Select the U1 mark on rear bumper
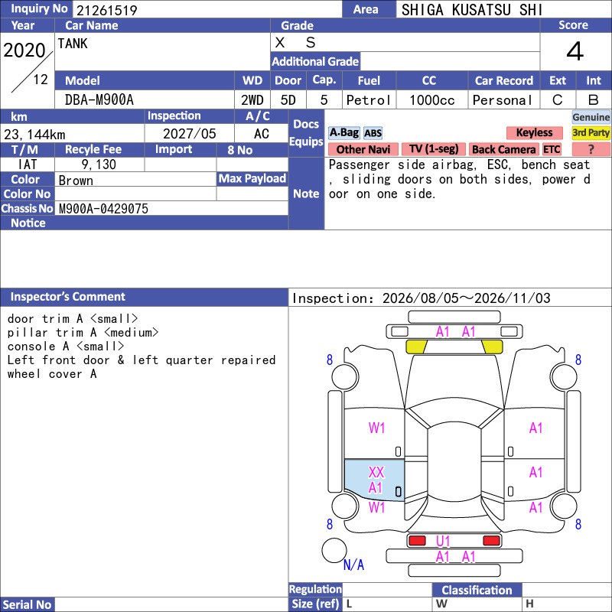Screen dimensions: 612x612 pos(443,541)
